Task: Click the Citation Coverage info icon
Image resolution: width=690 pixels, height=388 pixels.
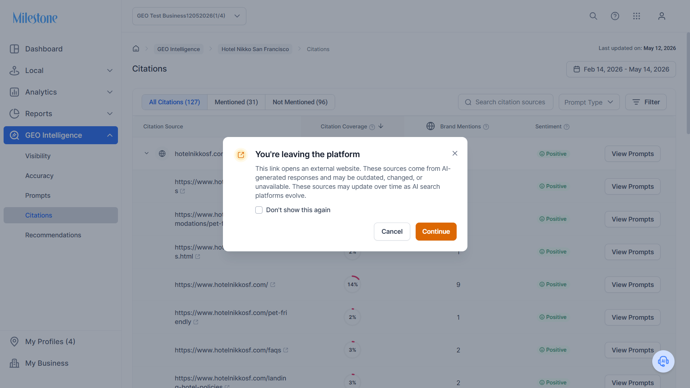Action: 372,127
